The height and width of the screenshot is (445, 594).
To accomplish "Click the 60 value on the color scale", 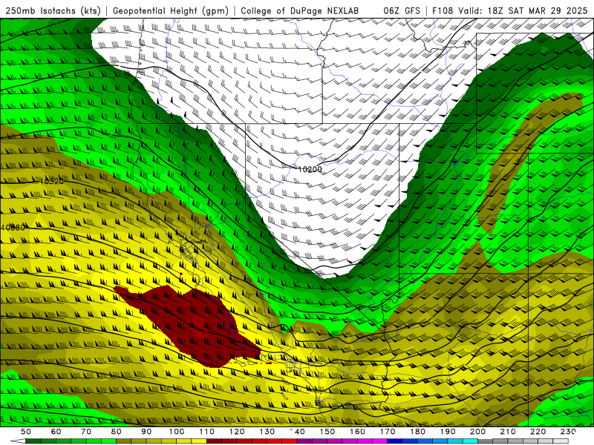I will pos(56,432).
